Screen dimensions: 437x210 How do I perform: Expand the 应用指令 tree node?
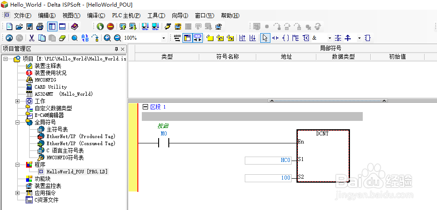pyautogui.click(x=18, y=193)
